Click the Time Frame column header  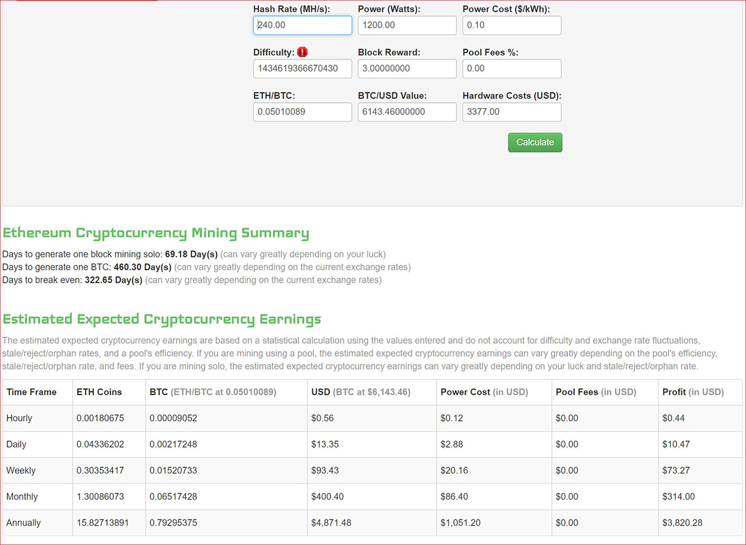tap(31, 392)
